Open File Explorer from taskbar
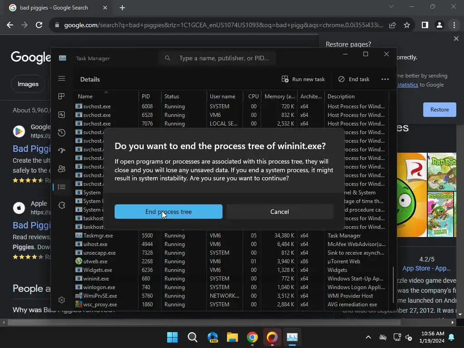 [x=232, y=337]
